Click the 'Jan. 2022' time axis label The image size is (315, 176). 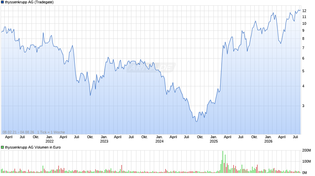pos(49,139)
